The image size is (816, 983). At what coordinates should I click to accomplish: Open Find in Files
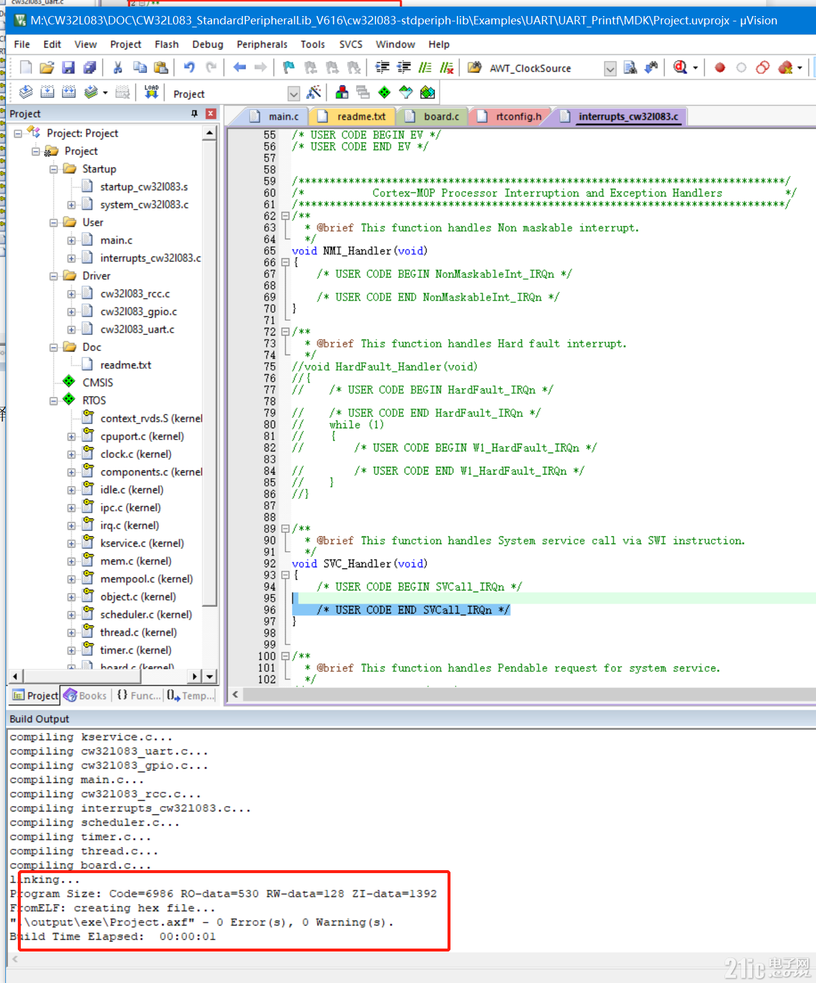630,68
